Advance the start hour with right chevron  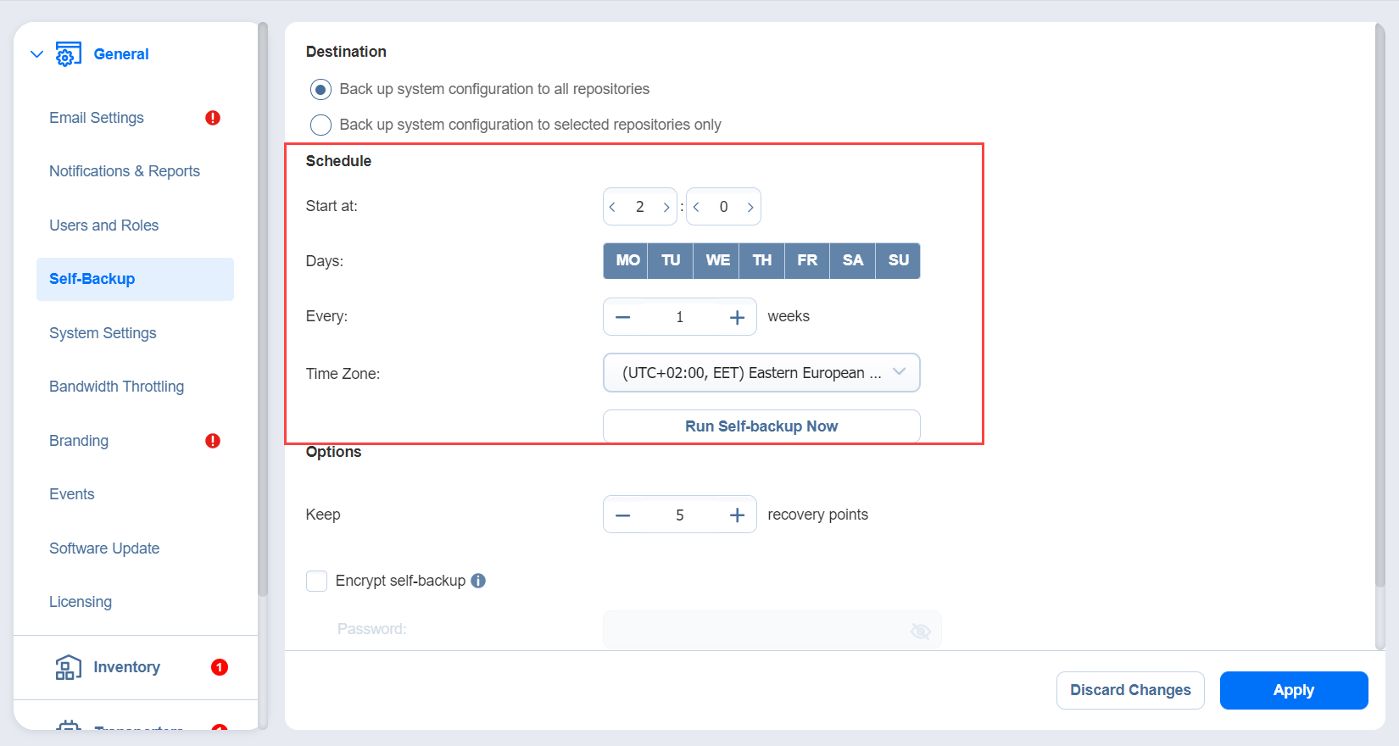click(x=666, y=207)
